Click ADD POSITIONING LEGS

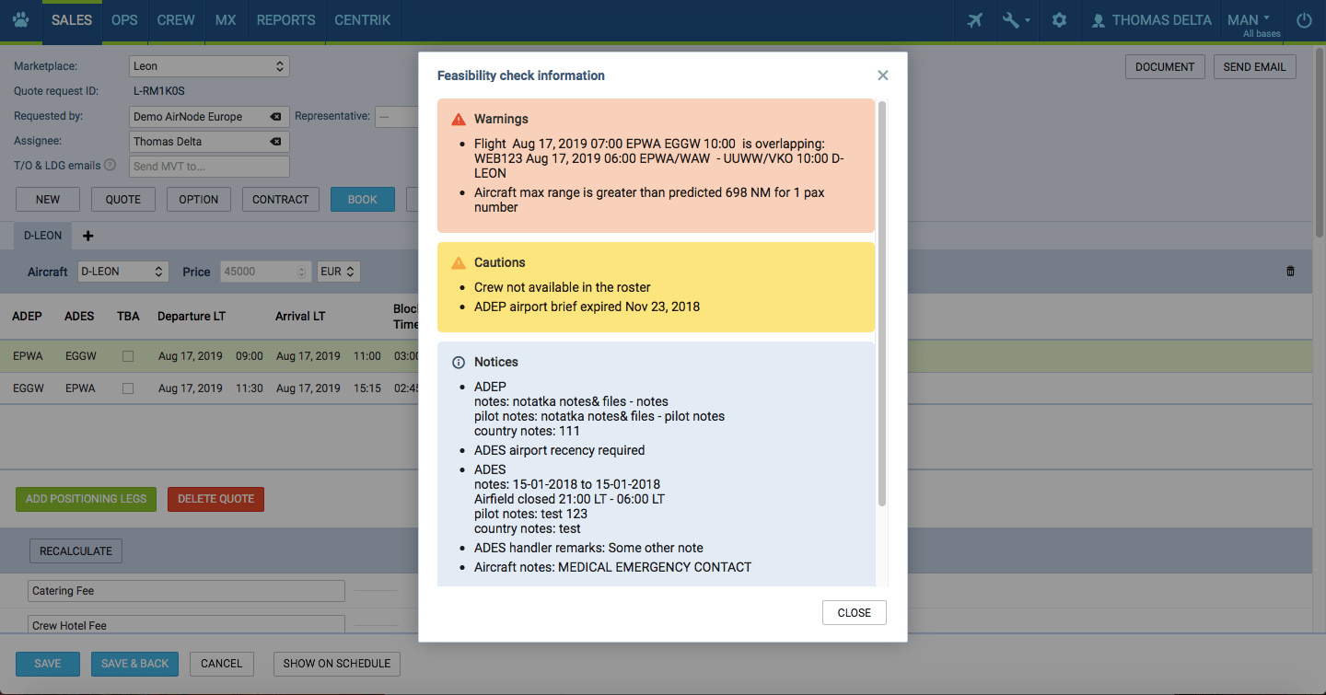pos(86,499)
